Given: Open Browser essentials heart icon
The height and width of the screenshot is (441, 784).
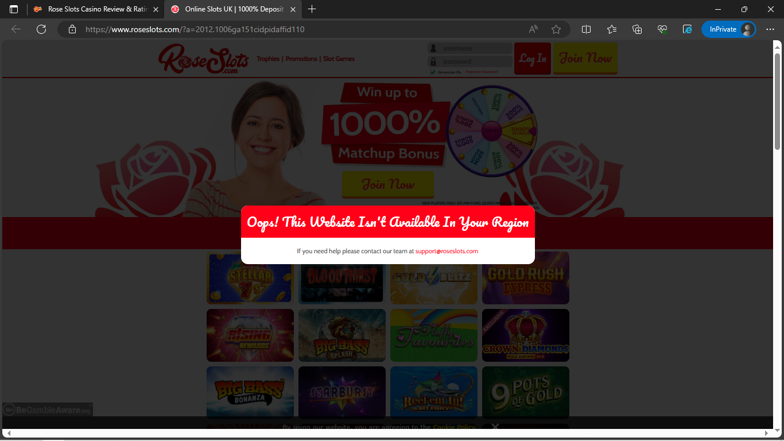Looking at the screenshot, I should (x=662, y=29).
